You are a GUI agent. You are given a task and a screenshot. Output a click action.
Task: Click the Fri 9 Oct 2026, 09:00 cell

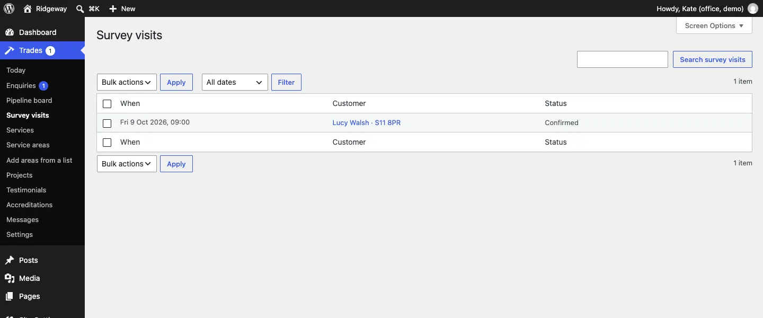click(155, 122)
